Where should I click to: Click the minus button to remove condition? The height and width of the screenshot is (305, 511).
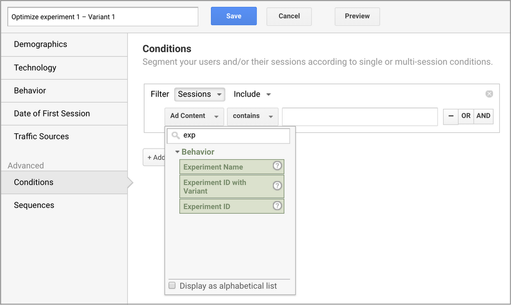[x=451, y=116]
